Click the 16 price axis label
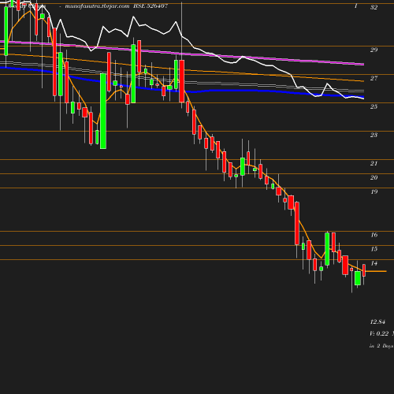The height and width of the screenshot is (394, 394). [374, 235]
